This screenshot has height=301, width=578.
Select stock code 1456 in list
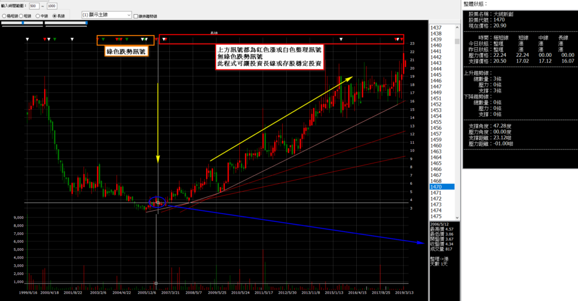tap(441, 128)
